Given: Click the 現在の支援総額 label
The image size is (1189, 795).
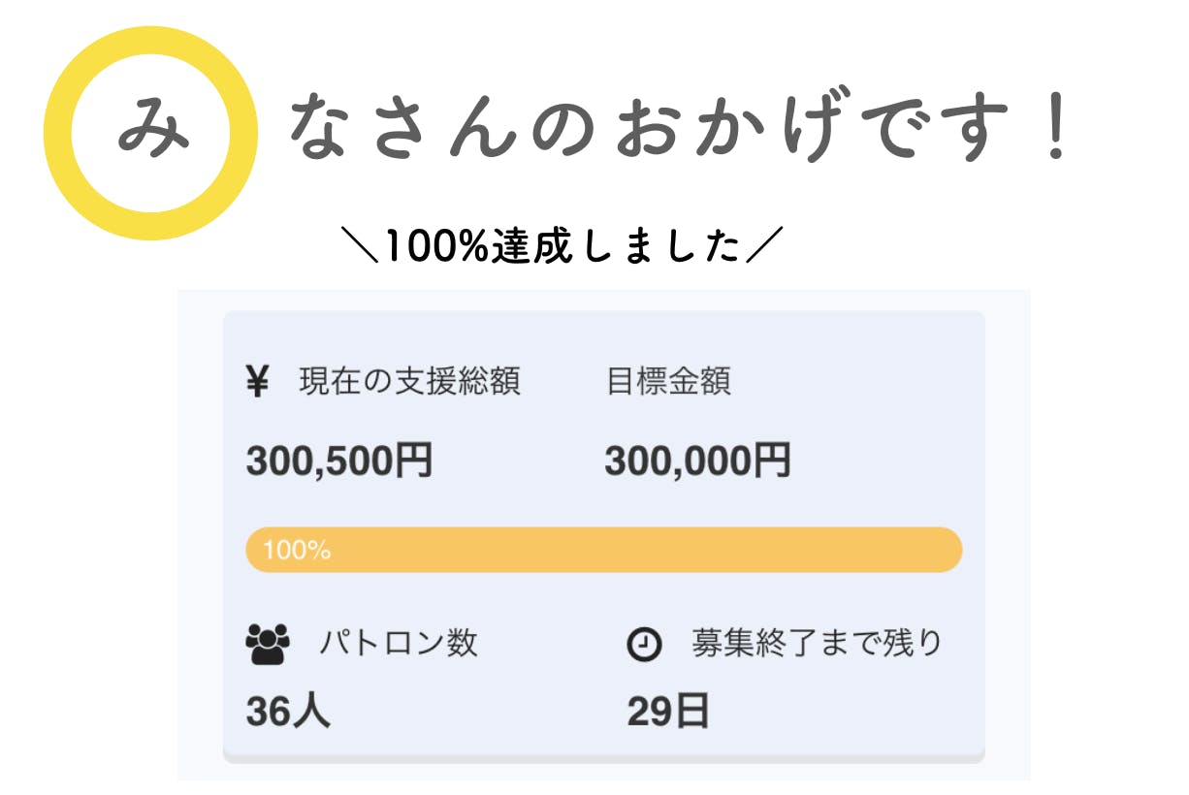Looking at the screenshot, I should point(409,382).
